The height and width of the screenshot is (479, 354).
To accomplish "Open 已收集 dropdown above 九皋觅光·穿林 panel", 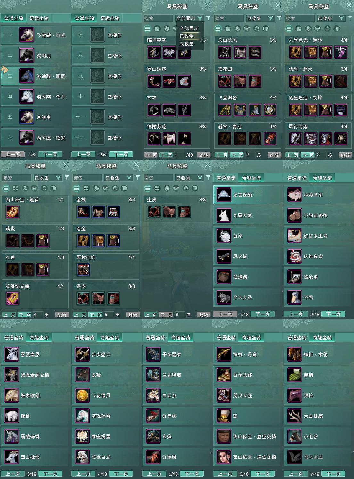I will (x=331, y=18).
